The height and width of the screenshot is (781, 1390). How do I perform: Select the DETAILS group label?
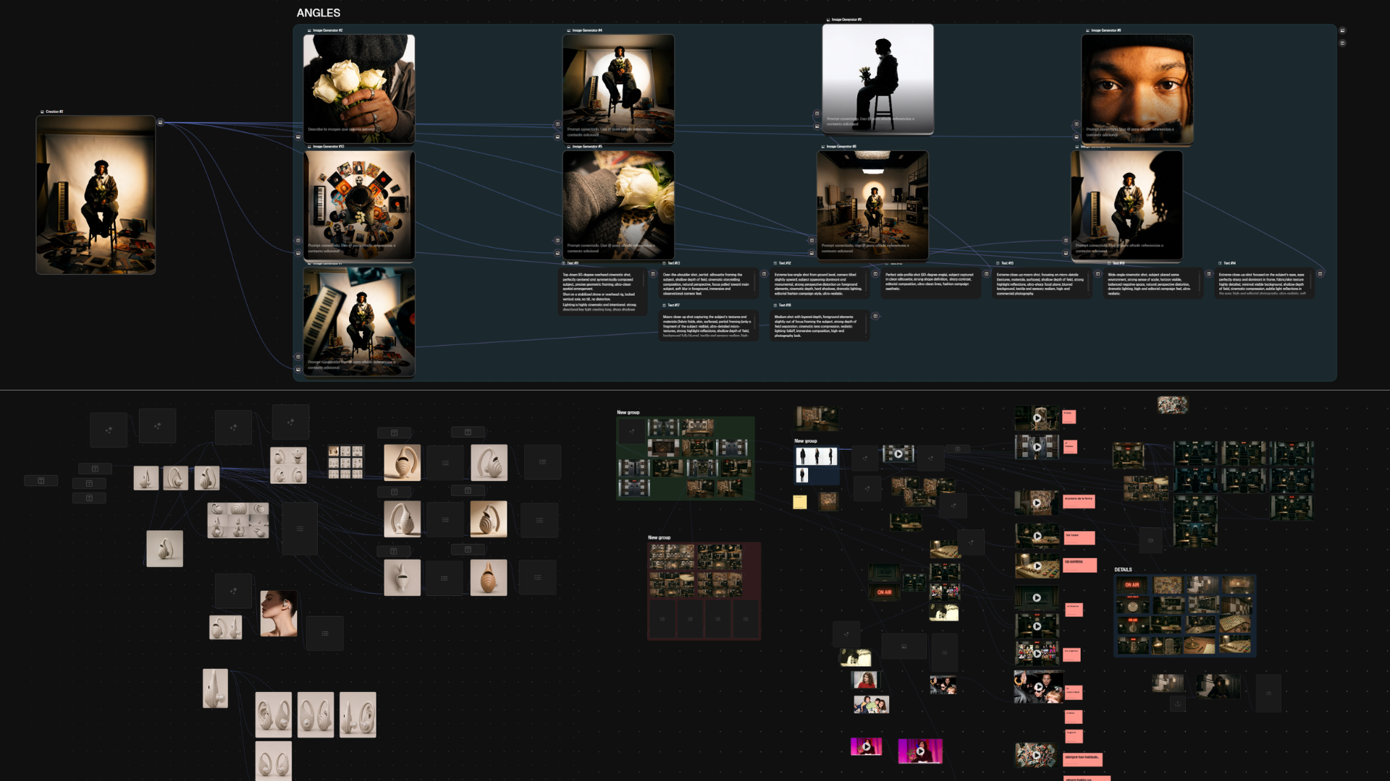pos(1123,570)
